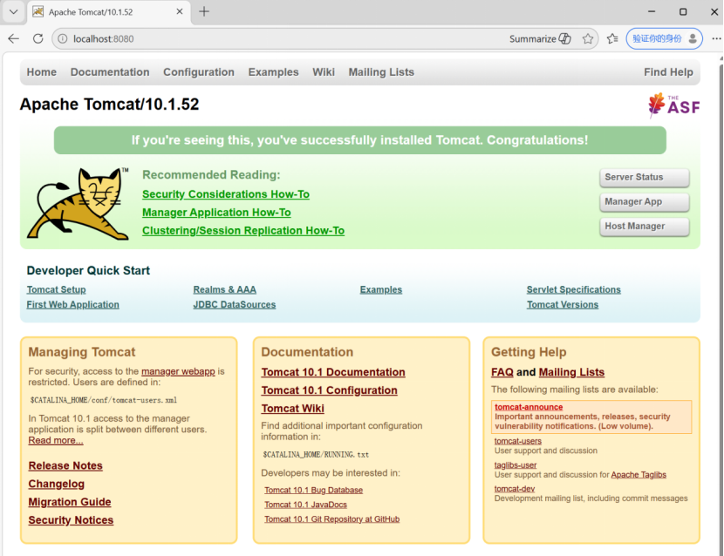Open Documentation in the top navigation
Viewport: 724px width, 556px height.
pos(110,72)
